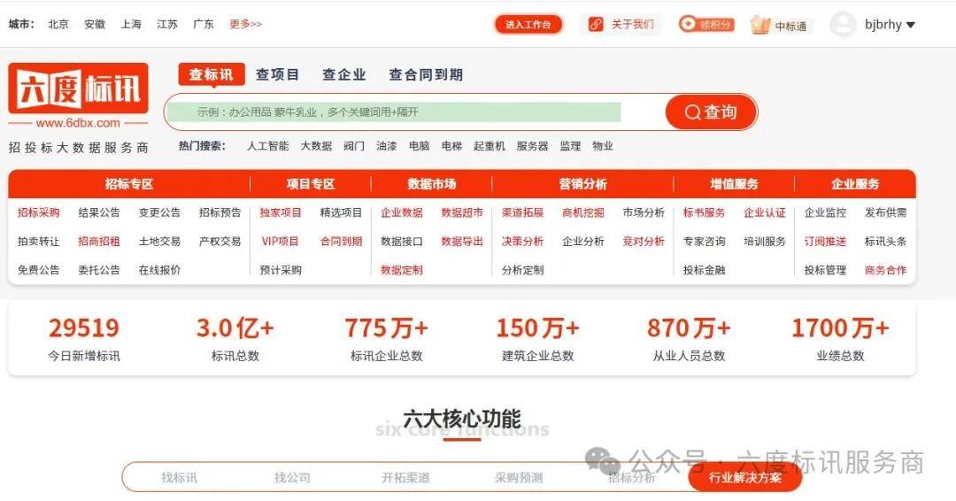Click the 关于我们 link icon
Viewport: 956px width, 501px height.
pos(595,25)
